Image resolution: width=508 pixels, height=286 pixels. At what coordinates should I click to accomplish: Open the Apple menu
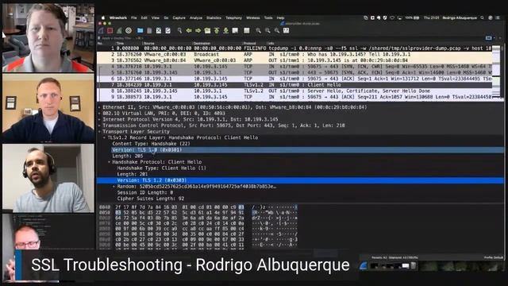coord(103,17)
